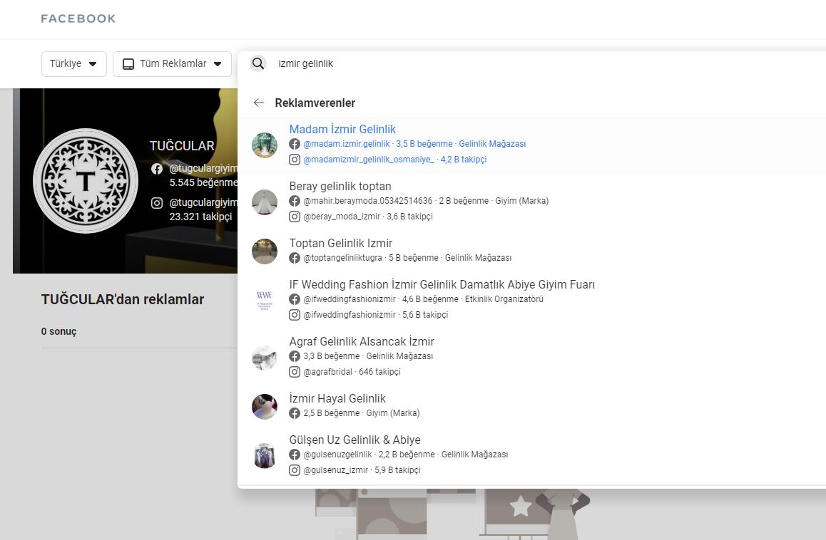
Task: Open İzmir Hayal Gelinlik profile picture
Action: pyautogui.click(x=265, y=406)
